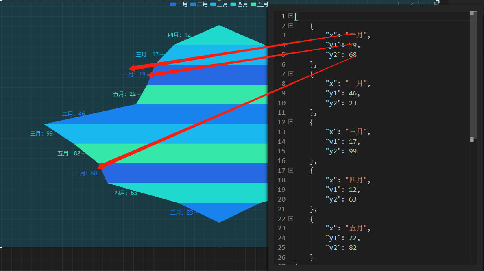
Task: Place cursor on "y1": 12 line
Action: [343, 190]
